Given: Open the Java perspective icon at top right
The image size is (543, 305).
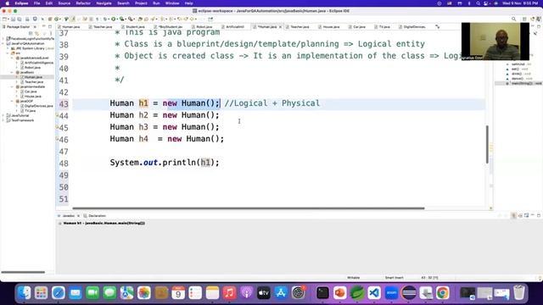Looking at the screenshot, I should click(x=539, y=19).
